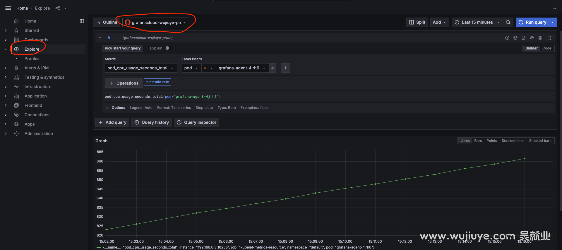Open the Last 15 minutes time picker
562x250 pixels.
[477, 22]
